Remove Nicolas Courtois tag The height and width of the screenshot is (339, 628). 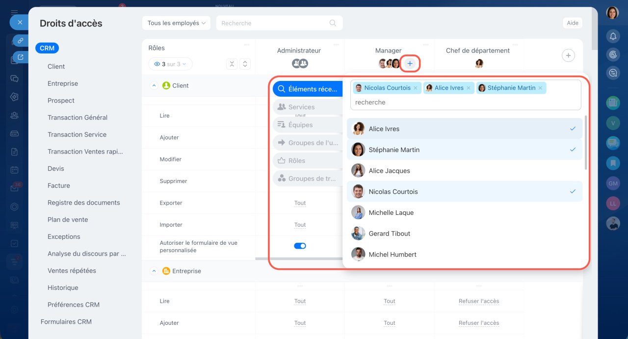point(416,88)
